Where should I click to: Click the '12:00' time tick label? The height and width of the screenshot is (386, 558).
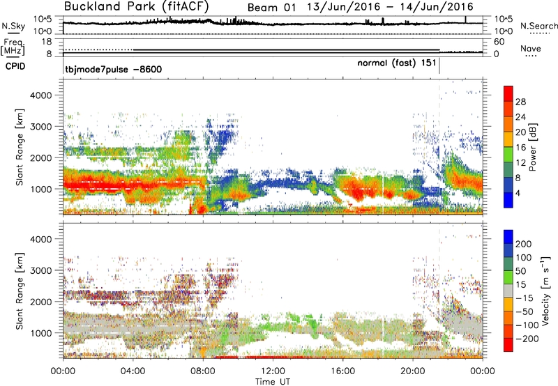[x=273, y=371]
